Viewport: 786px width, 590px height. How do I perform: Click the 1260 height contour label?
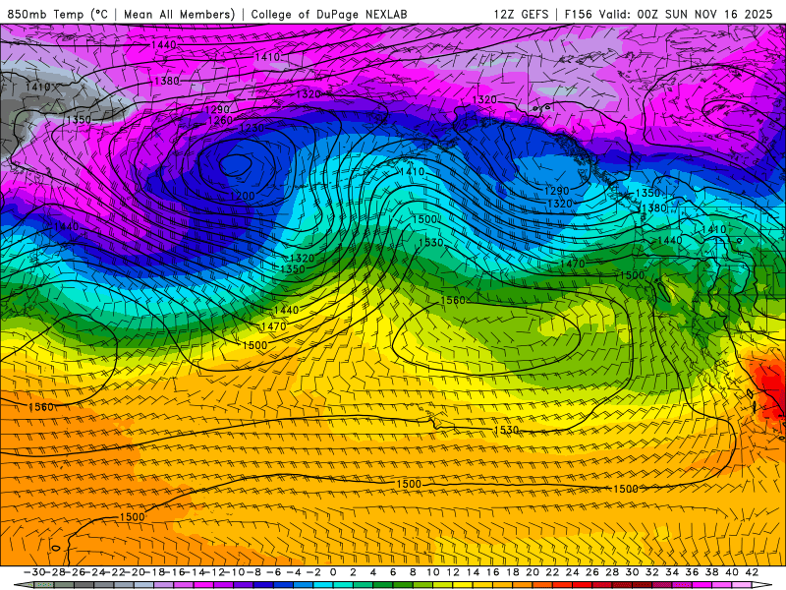[x=220, y=120]
